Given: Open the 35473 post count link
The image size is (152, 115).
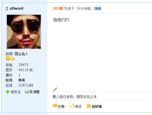Looking at the screenshot, I should (x=23, y=65).
